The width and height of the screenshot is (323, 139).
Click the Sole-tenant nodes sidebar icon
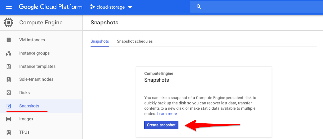point(9,79)
